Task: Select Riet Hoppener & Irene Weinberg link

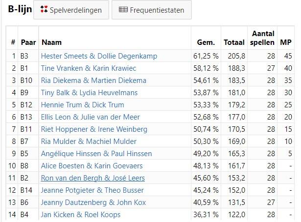Action: 94,129
